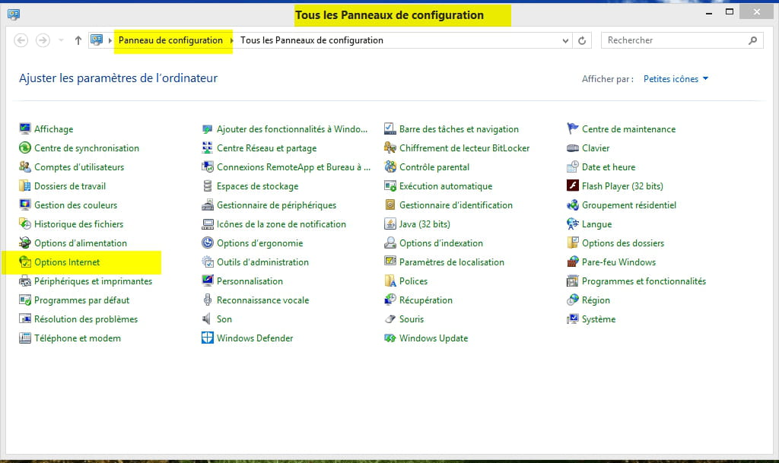The height and width of the screenshot is (463, 779).
Task: Open the Clavier link
Action: [x=596, y=148]
